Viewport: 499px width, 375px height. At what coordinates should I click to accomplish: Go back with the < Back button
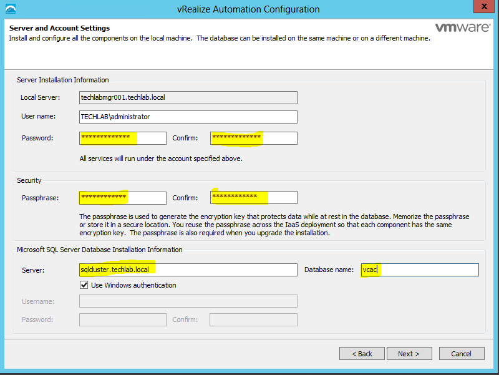(x=362, y=354)
